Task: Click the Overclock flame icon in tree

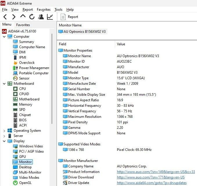Action: [x=15, y=63]
